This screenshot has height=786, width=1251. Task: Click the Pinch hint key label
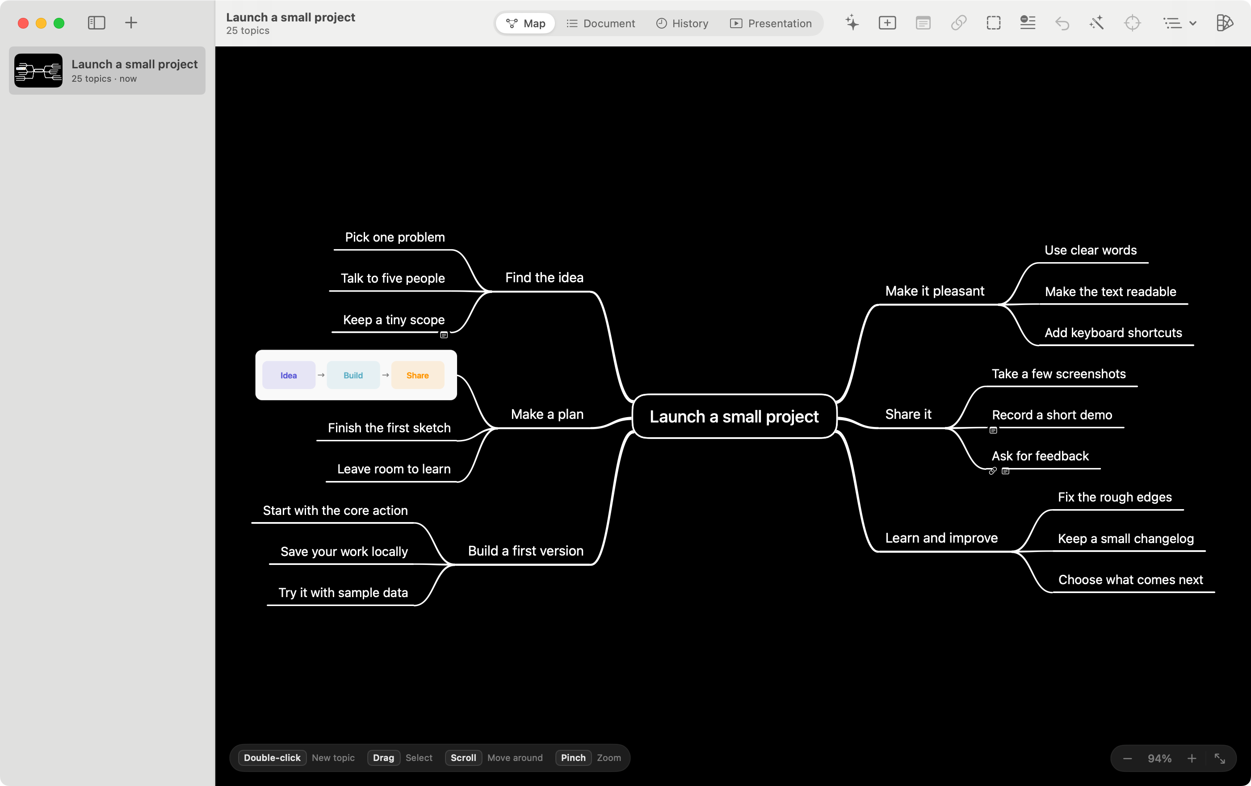tap(573, 758)
